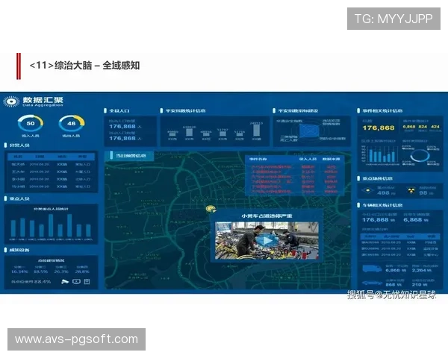This screenshot has width=448, height=358.
Task: Click the truck icon in the vehicle statistics
Action: point(372,268)
